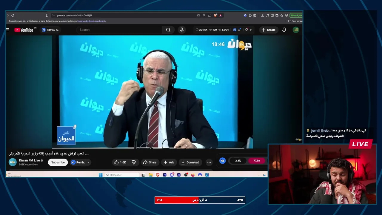The width and height of the screenshot is (382, 215).
Task: Dislike the video with thumbs down
Action: pos(134,162)
